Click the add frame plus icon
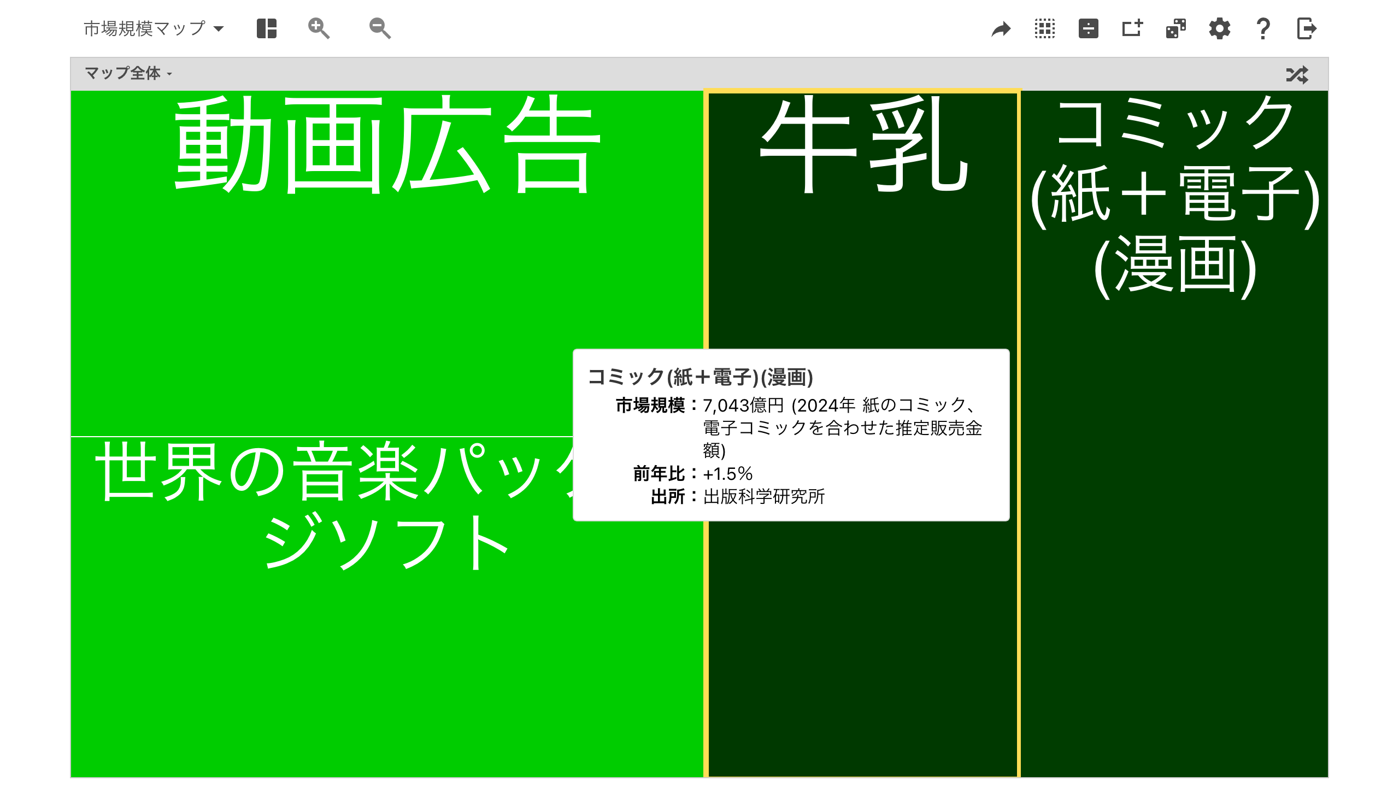Screen dimensions: 1399x787 click(1132, 28)
